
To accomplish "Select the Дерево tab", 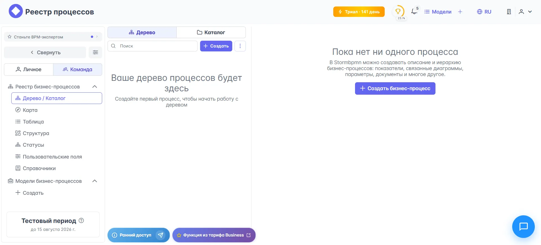I will [x=142, y=32].
